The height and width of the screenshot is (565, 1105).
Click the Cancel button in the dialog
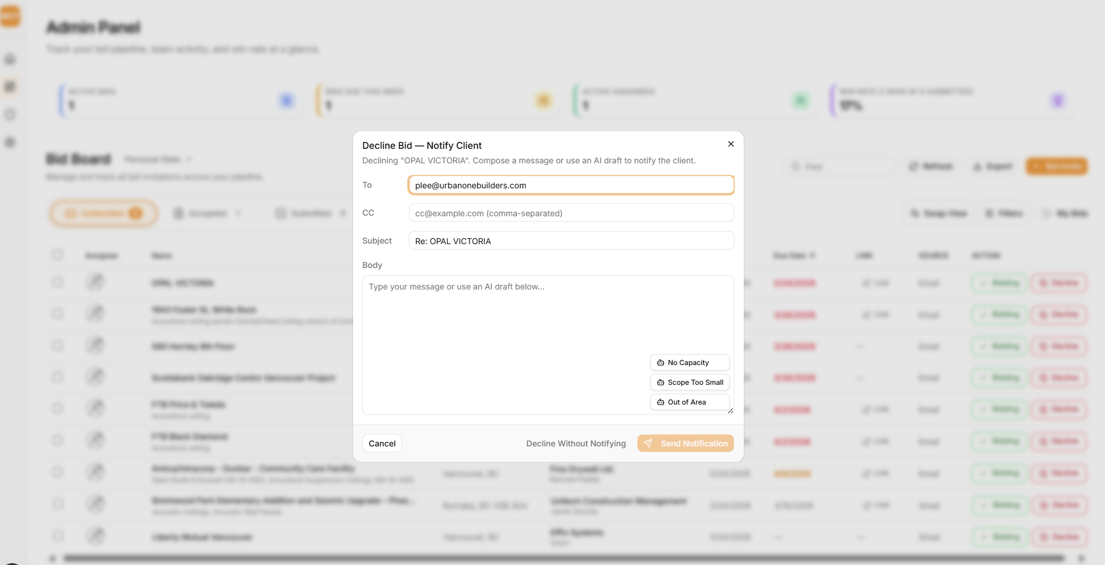382,443
